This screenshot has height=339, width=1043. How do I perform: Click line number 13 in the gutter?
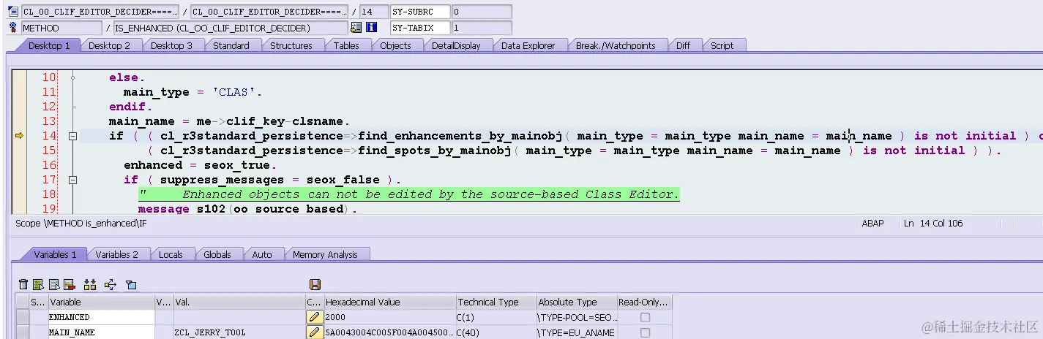click(x=48, y=121)
